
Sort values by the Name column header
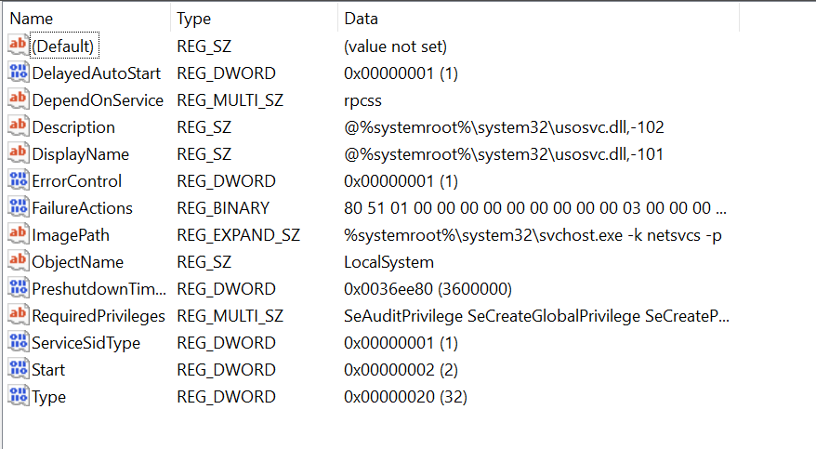[32, 19]
